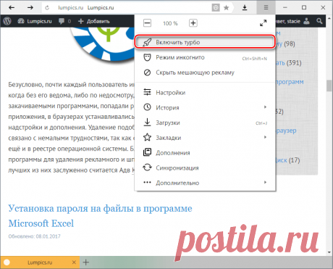Select Синхронизация menu item
Viewport: 333px width, 269px height.
[x=205, y=167]
